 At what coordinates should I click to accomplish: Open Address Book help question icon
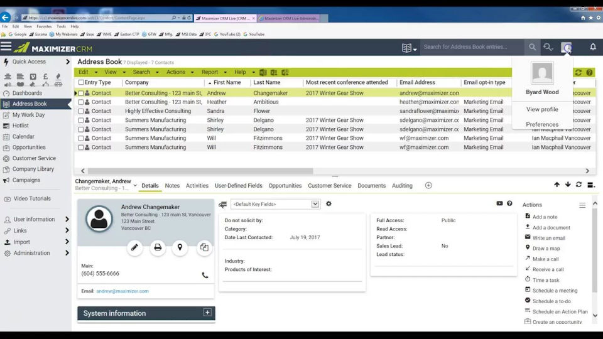[589, 72]
